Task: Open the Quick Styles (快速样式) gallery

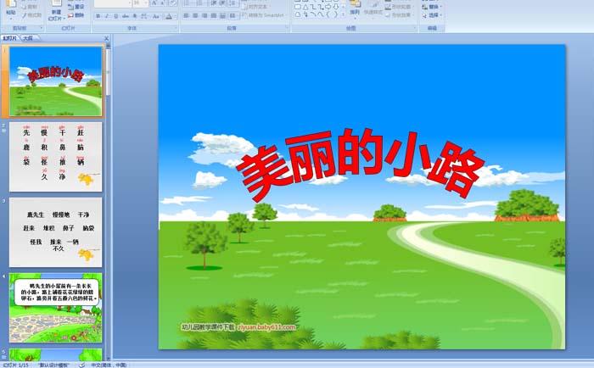Action: (x=373, y=9)
